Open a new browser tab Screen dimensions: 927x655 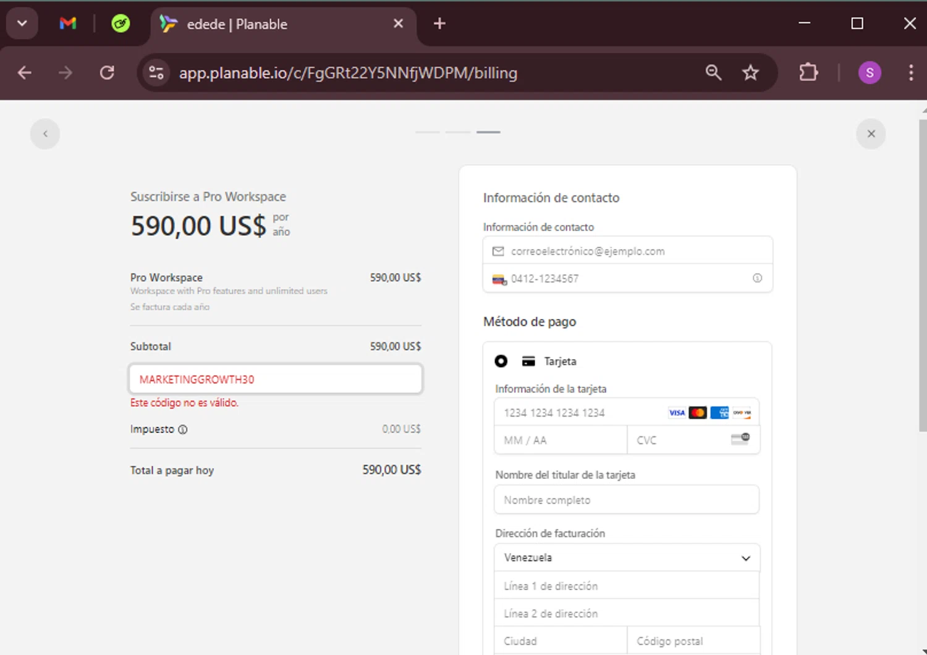439,23
